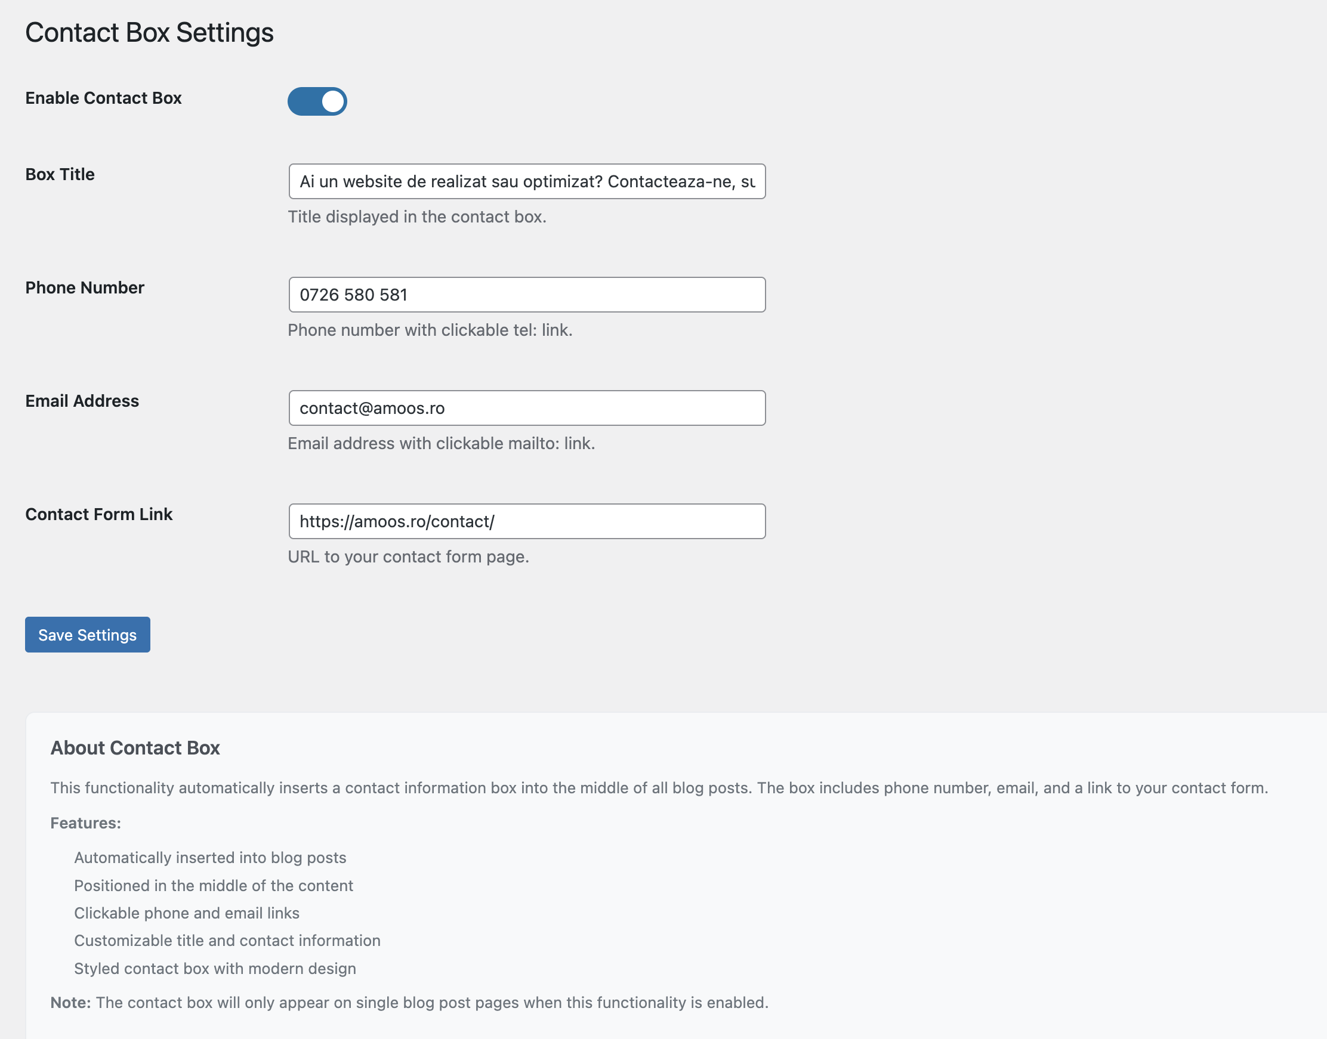Click the Email Address label text

(82, 401)
